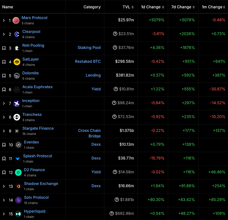This screenshot has width=228, height=220.
Task: Sort by the 7d Change column
Action: (183, 7)
